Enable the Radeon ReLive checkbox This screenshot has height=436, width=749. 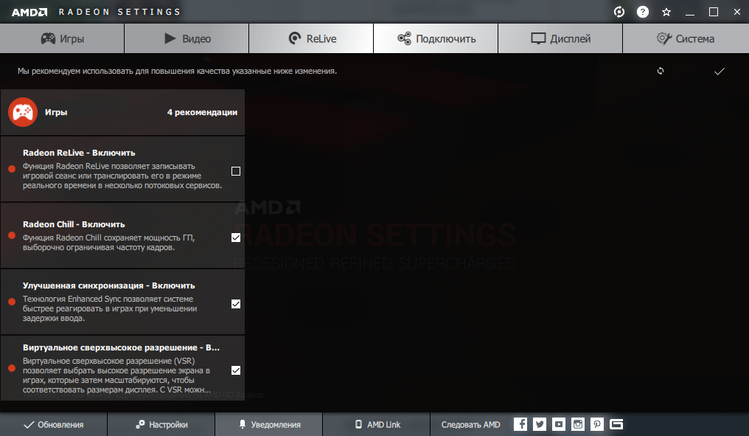coord(236,171)
